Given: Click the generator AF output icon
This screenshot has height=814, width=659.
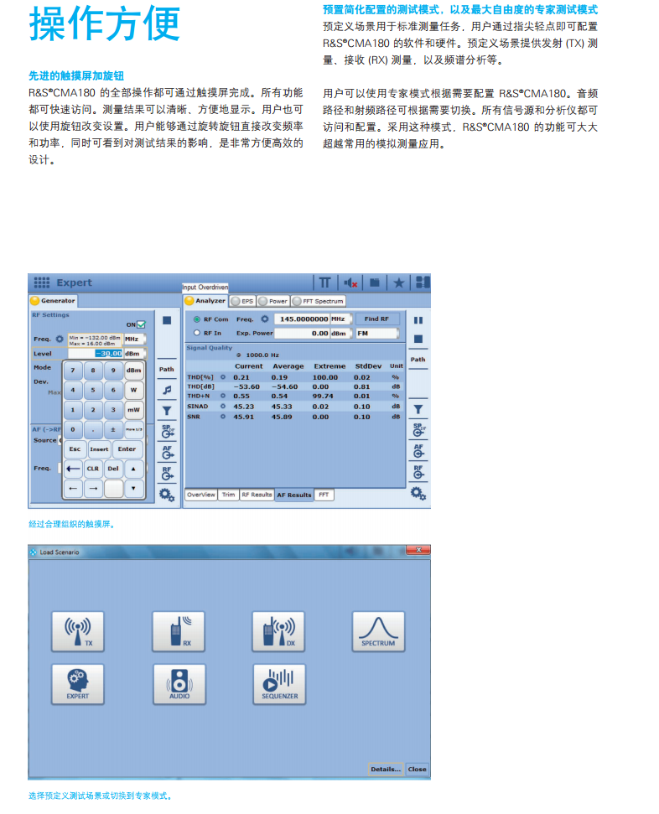Looking at the screenshot, I should point(167,452).
